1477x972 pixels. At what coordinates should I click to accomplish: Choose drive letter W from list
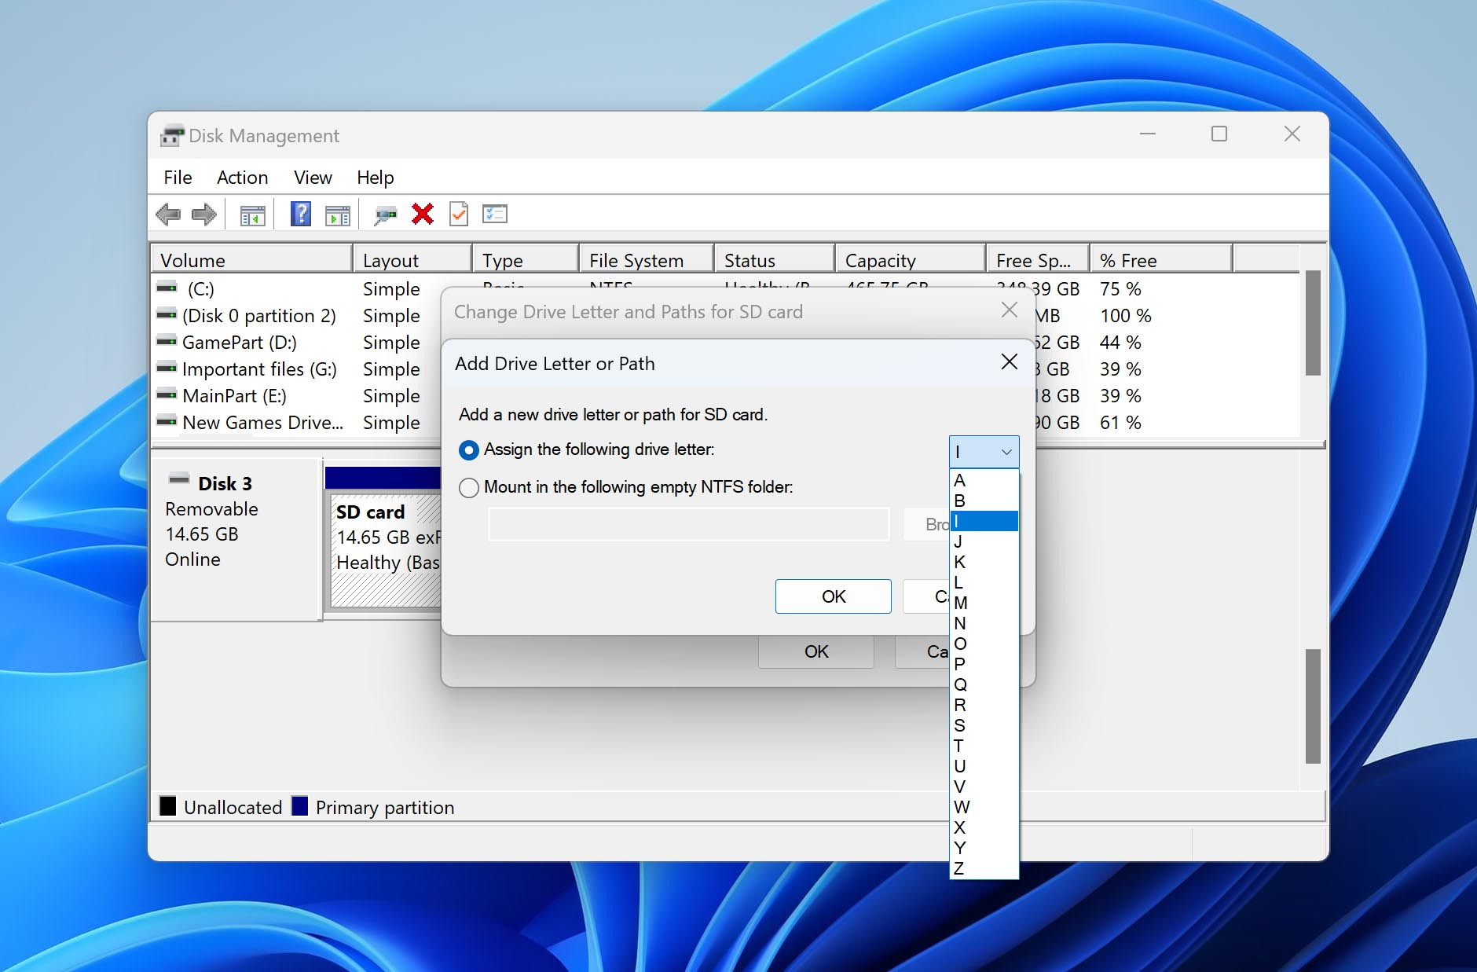tap(984, 807)
